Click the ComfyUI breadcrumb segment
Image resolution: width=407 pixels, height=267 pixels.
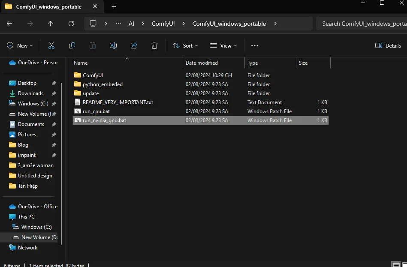[x=163, y=24]
